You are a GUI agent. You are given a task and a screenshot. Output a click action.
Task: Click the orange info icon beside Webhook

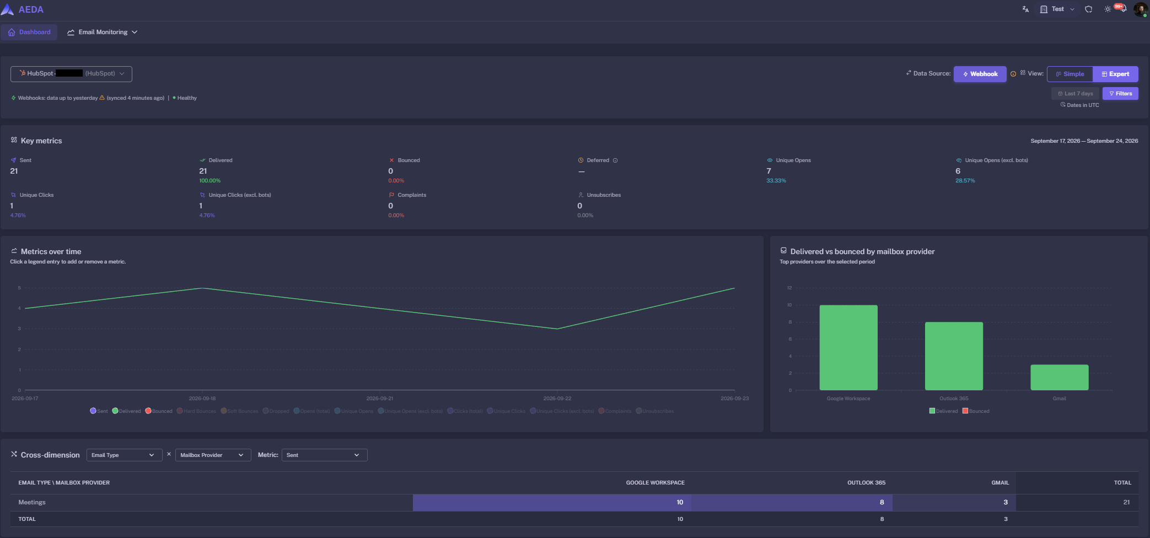pos(1013,74)
